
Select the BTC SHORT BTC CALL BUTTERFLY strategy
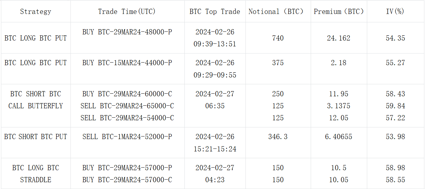(x=35, y=100)
